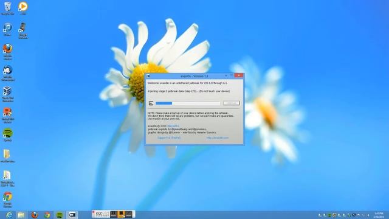Switch to Spotify in the taskbar
This screenshot has height=219, width=389.
tap(60, 215)
